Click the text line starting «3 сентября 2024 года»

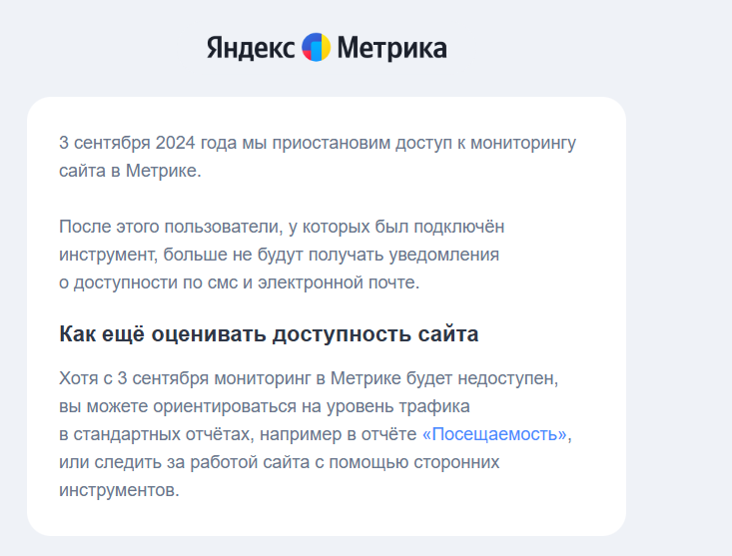pos(317,142)
